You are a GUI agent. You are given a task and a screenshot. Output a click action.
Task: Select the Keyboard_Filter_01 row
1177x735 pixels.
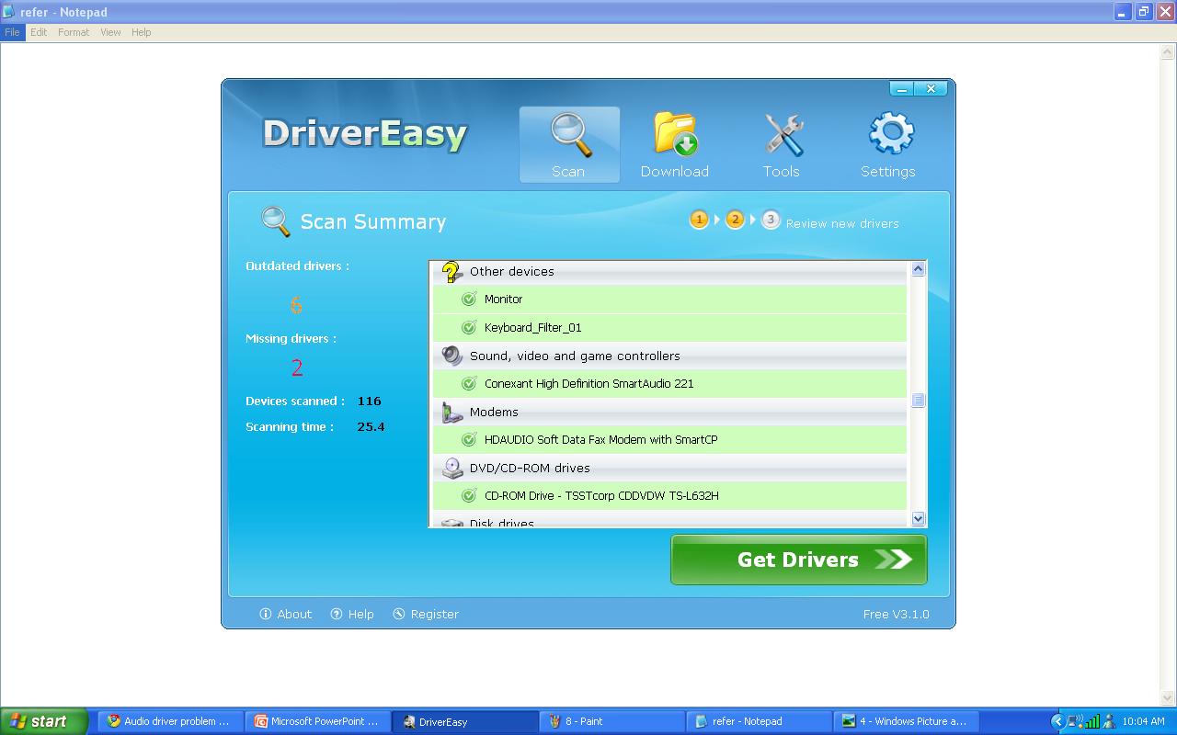(670, 328)
